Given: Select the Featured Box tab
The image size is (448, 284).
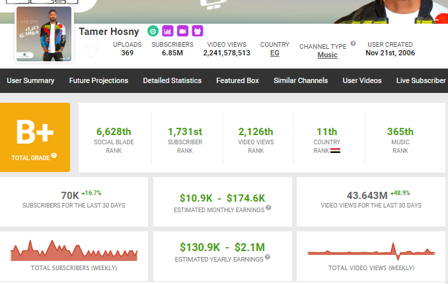Looking at the screenshot, I should click(x=237, y=80).
